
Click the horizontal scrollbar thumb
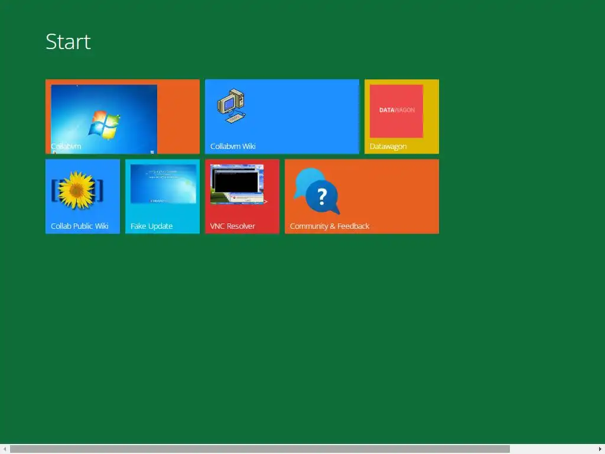point(260,449)
